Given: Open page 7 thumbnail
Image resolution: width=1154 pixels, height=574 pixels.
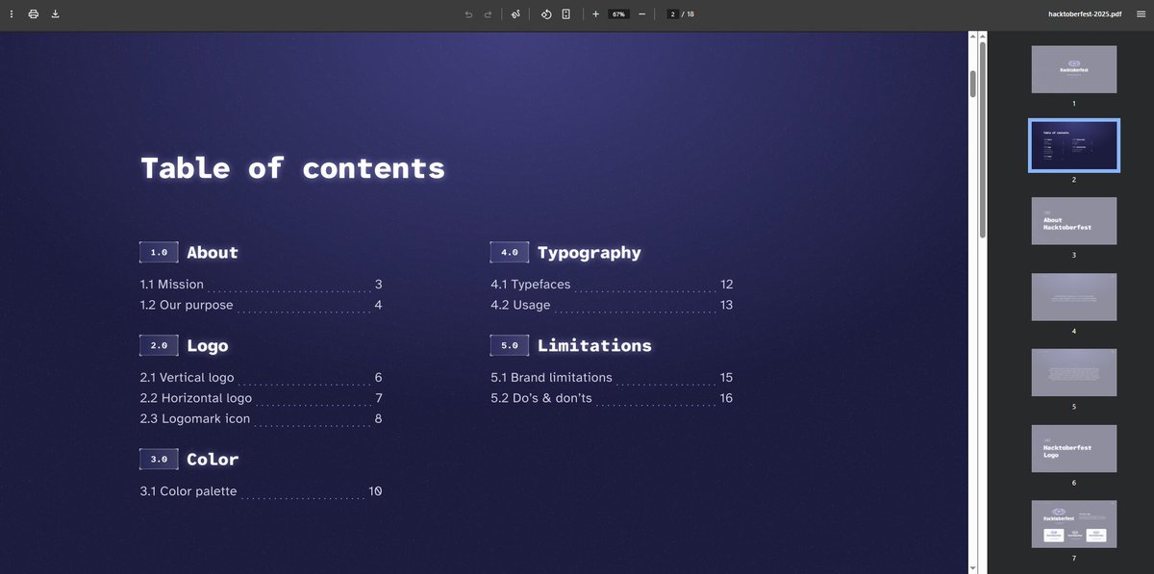Looking at the screenshot, I should click(1074, 525).
